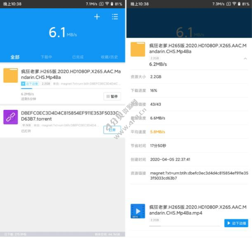Open the list menu icon in header
This screenshot has width=252, height=238.
tap(115, 17)
